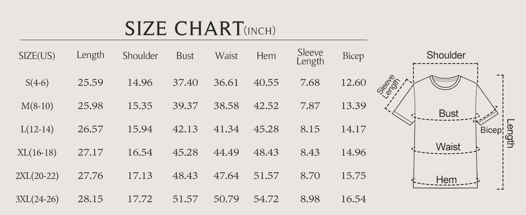Click the 25.59 length value for size S
526x215 pixels.
(x=90, y=83)
